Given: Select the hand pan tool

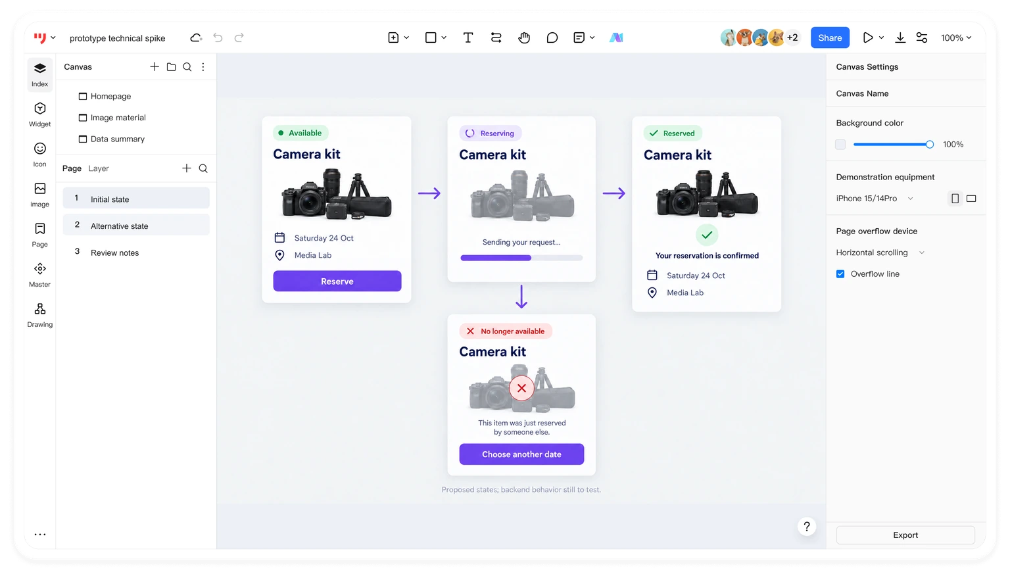Looking at the screenshot, I should [x=524, y=37].
